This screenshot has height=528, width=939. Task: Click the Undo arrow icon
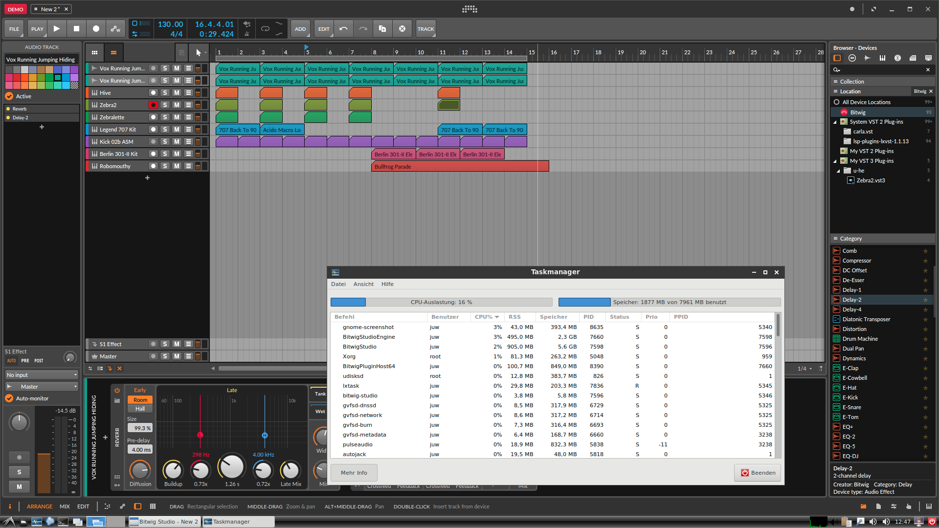[x=343, y=29]
